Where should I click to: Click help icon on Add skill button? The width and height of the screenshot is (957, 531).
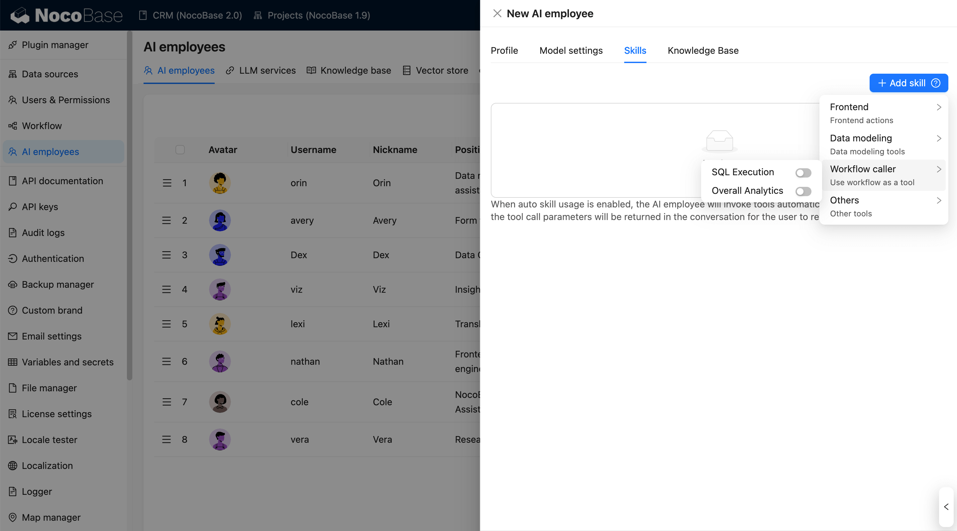935,83
